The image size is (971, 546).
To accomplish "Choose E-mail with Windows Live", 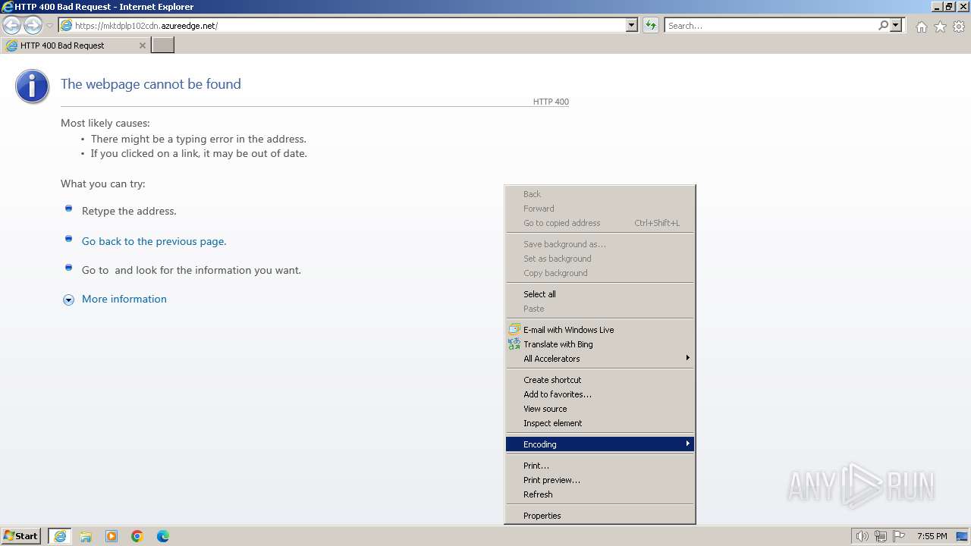I will coord(600,330).
